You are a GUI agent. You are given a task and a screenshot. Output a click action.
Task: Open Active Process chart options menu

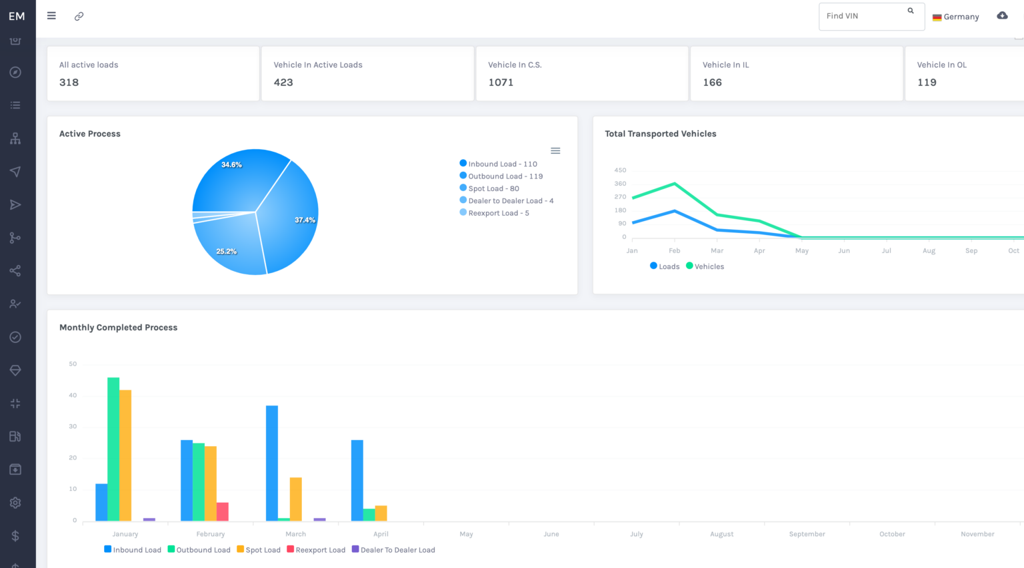click(555, 151)
